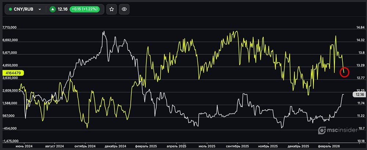Click the 12.16 current price tag on right axis

(x=358, y=94)
